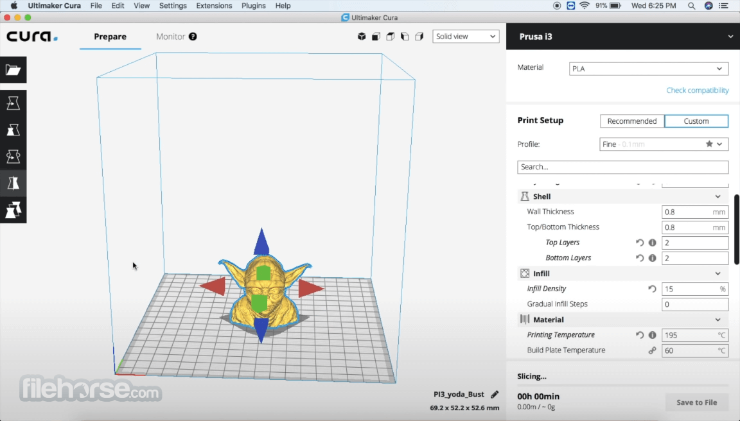Collapse the Material settings section
This screenshot has height=421, width=740.
pyautogui.click(x=718, y=319)
